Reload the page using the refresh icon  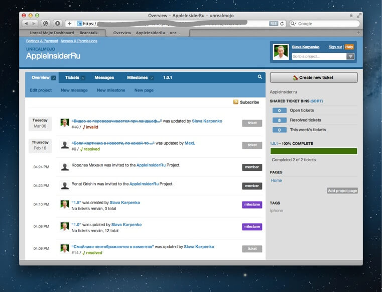click(x=282, y=24)
